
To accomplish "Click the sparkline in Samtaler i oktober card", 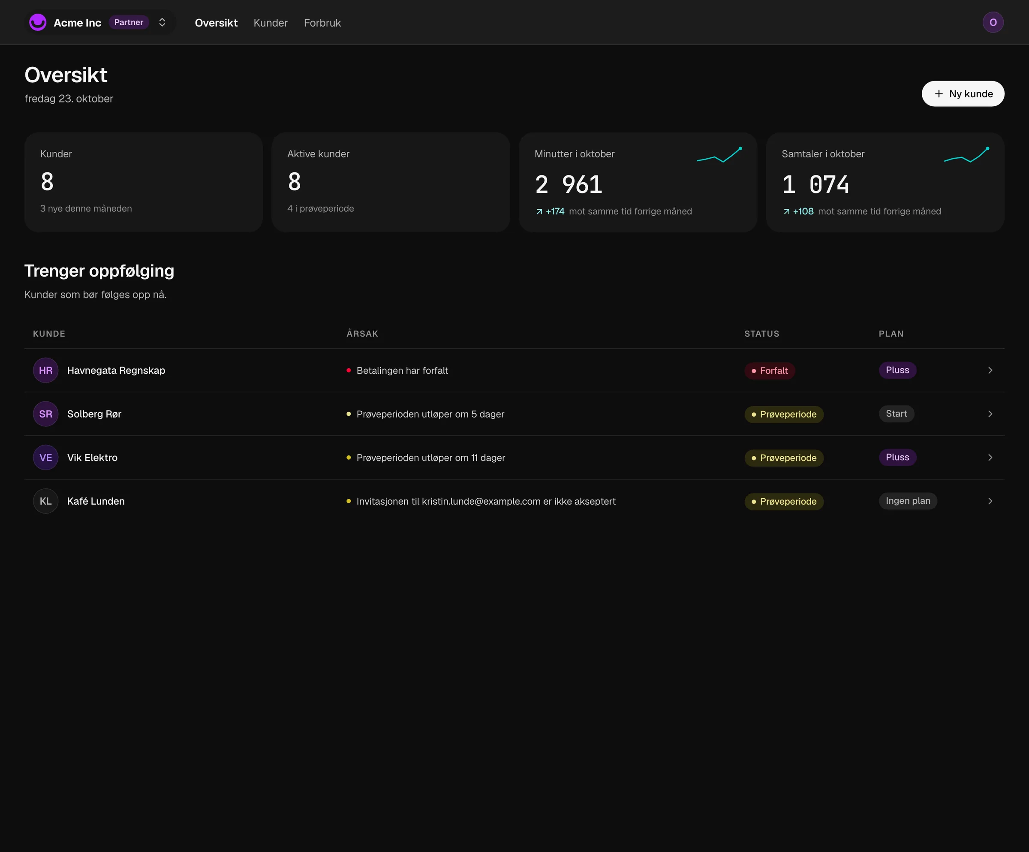I will [966, 155].
